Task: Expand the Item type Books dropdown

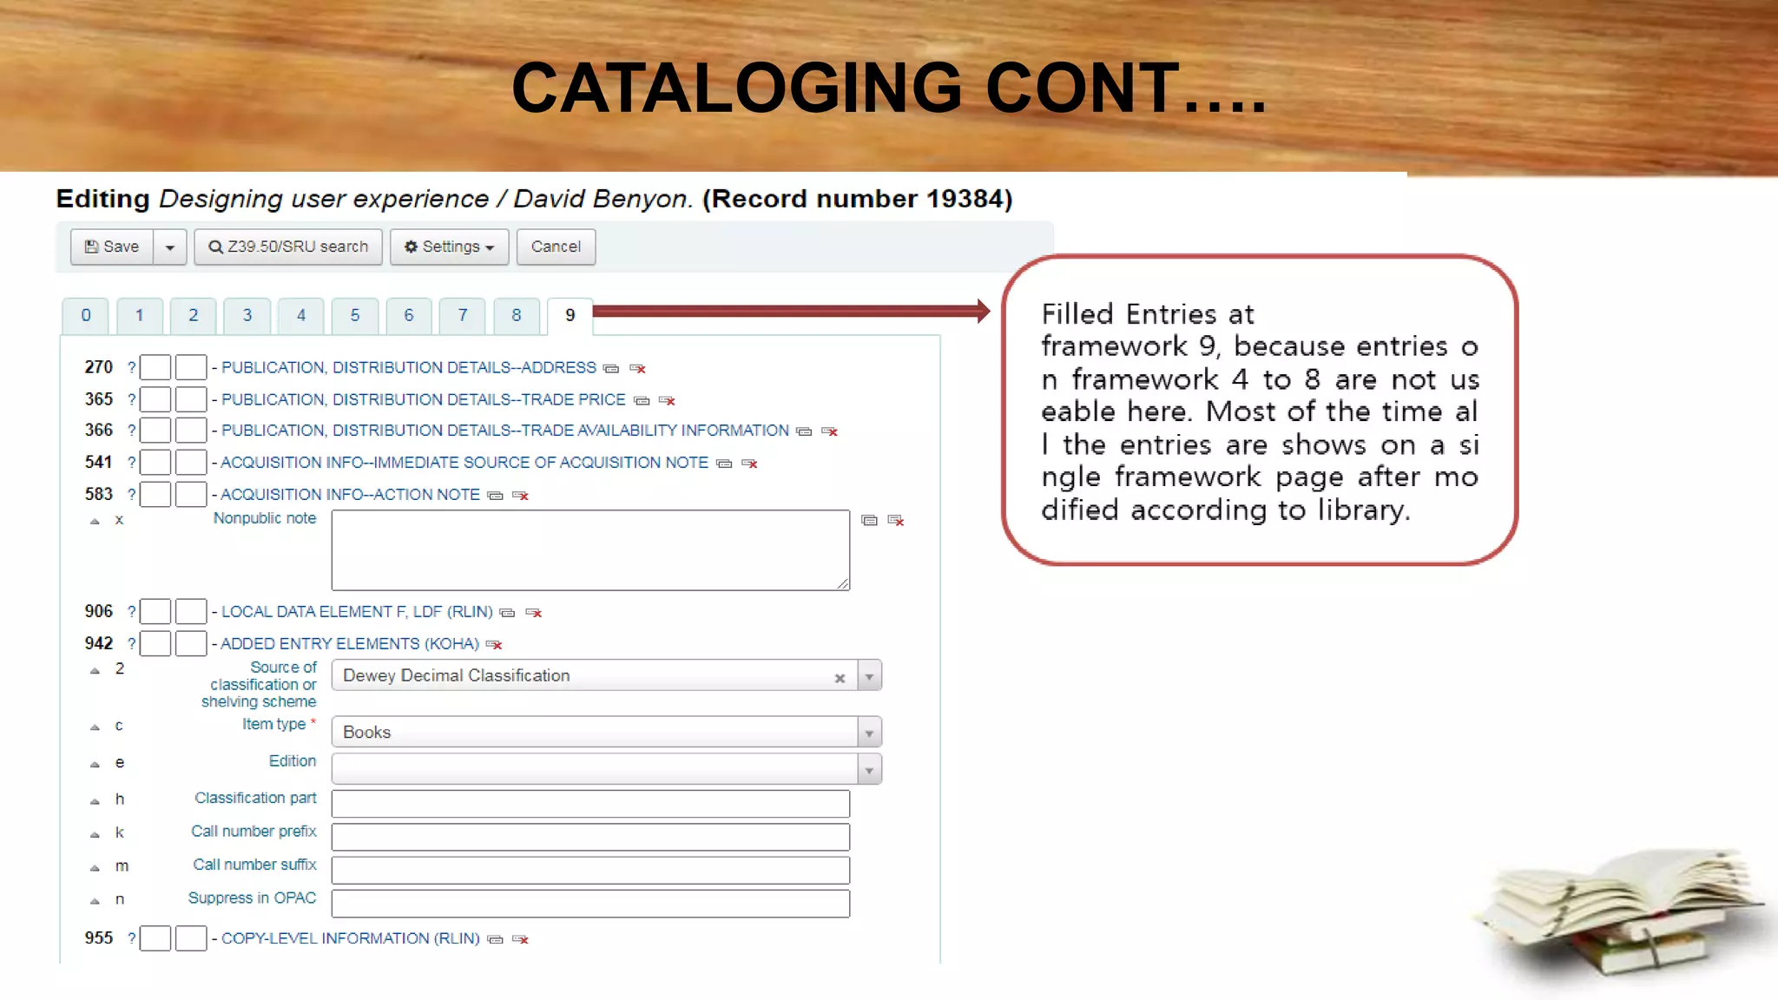Action: point(869,734)
